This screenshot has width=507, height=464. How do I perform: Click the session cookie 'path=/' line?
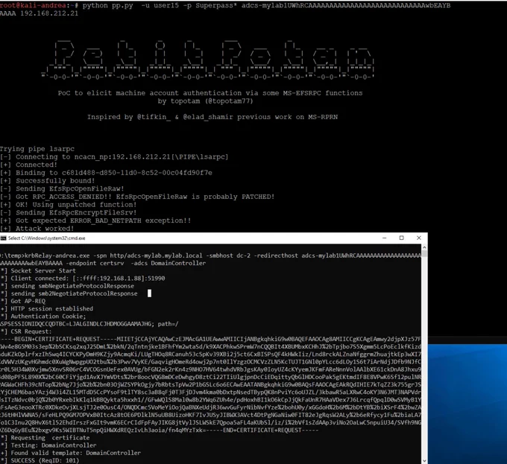(89, 324)
